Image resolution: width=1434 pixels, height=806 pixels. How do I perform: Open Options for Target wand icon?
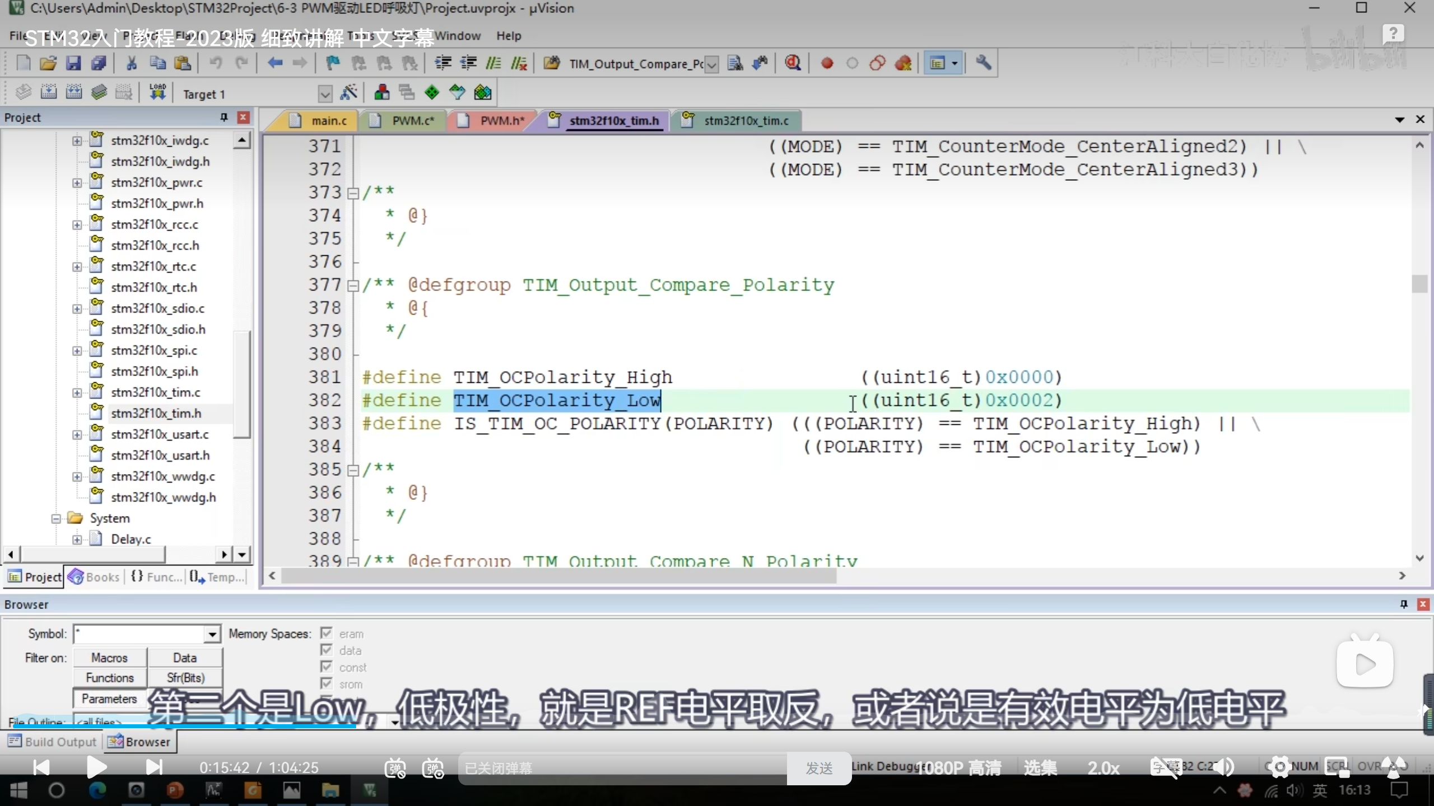click(x=348, y=92)
